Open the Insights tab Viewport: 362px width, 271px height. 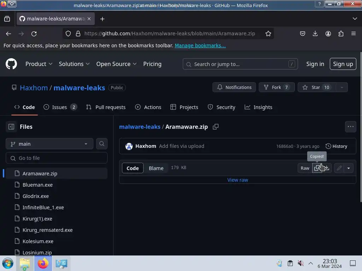(x=258, y=107)
